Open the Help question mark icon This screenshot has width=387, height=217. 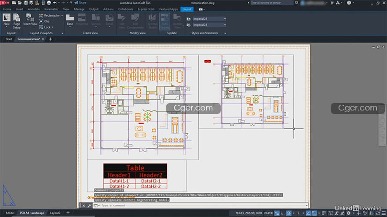click(x=349, y=3)
